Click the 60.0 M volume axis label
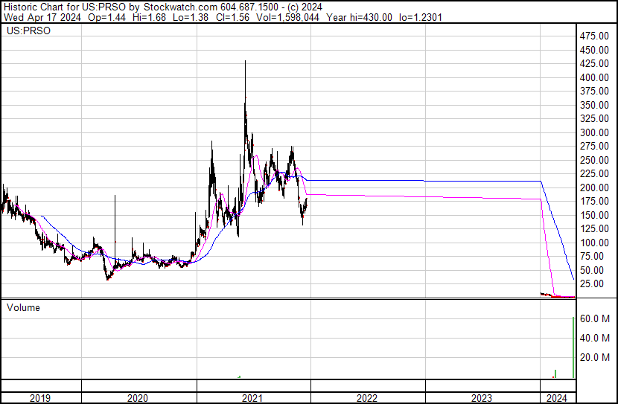The height and width of the screenshot is (404, 618). click(595, 318)
